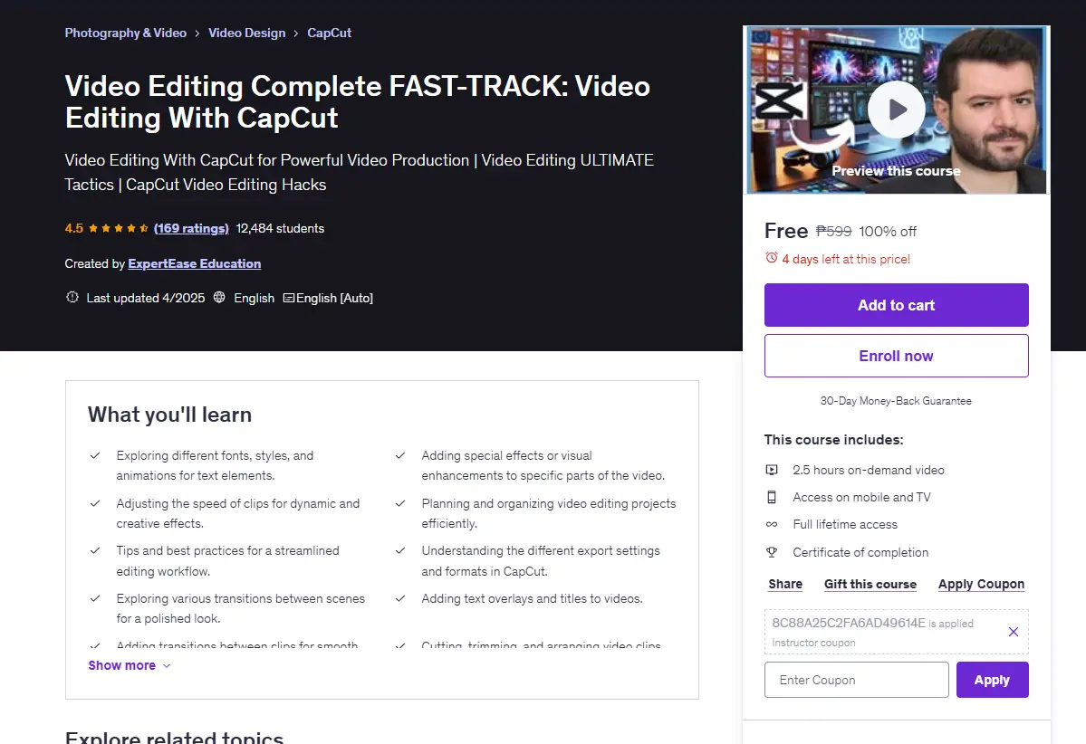Open the Video Design breadcrumb
The height and width of the screenshot is (744, 1086).
point(246,33)
